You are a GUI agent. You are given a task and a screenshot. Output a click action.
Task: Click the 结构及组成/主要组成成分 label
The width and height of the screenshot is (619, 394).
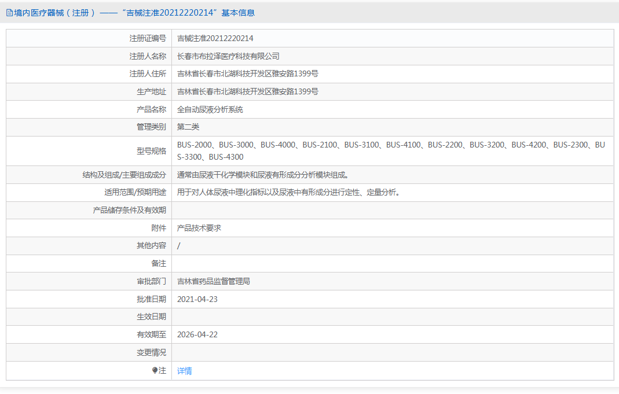pyautogui.click(x=124, y=175)
